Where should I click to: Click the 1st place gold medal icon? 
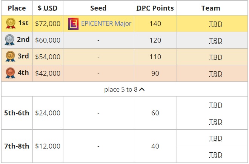11,24
